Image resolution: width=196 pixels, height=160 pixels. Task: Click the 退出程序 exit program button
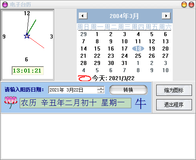174,105
